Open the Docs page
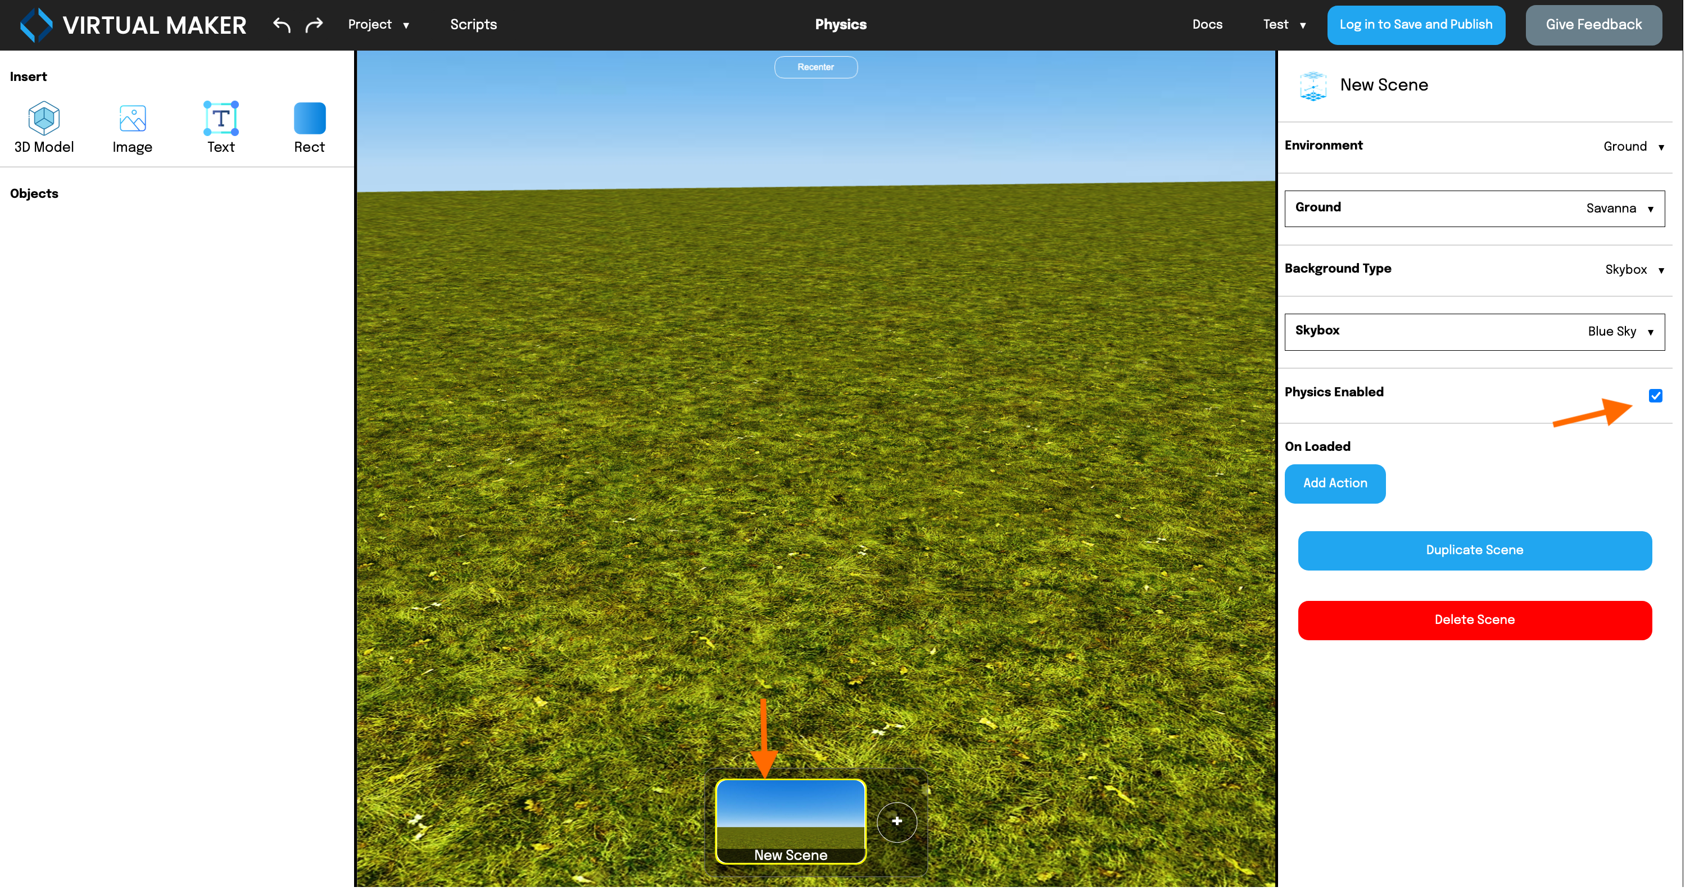This screenshot has width=1699, height=896. coord(1207,24)
